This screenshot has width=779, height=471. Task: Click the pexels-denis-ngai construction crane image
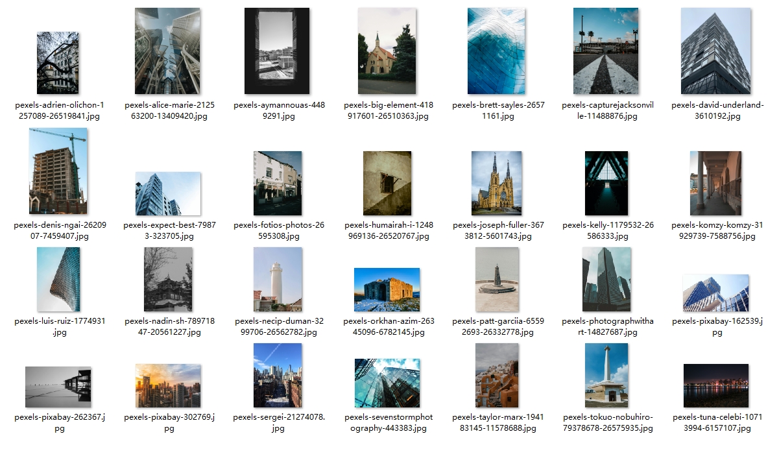point(58,171)
